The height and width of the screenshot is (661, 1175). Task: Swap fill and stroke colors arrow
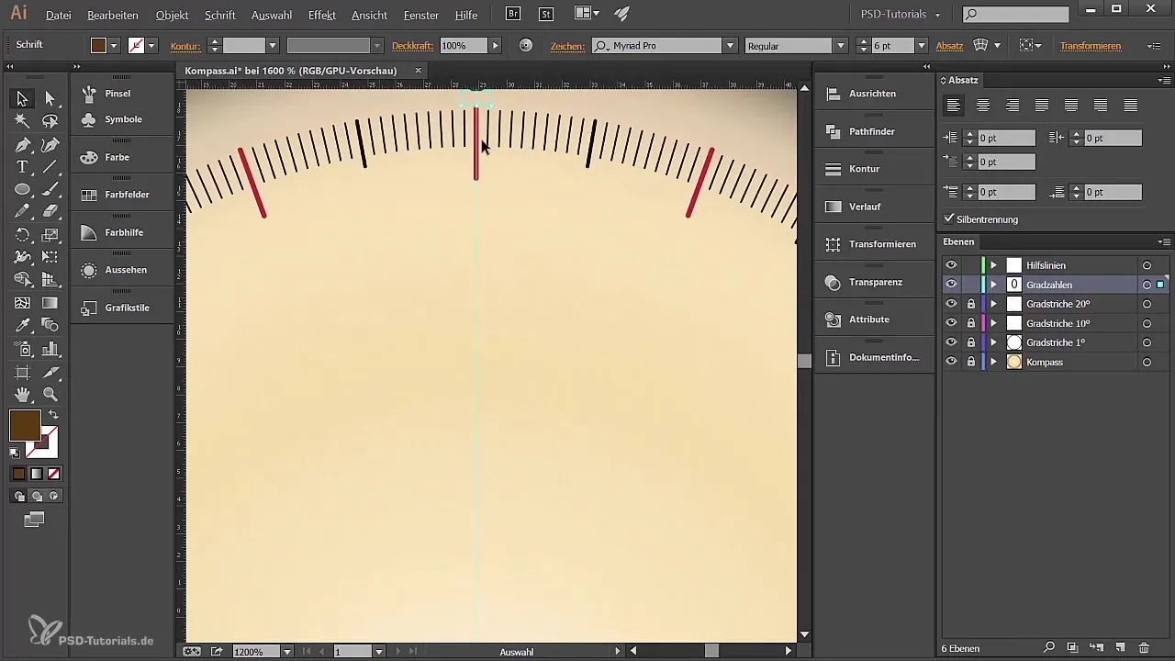pyautogui.click(x=53, y=415)
